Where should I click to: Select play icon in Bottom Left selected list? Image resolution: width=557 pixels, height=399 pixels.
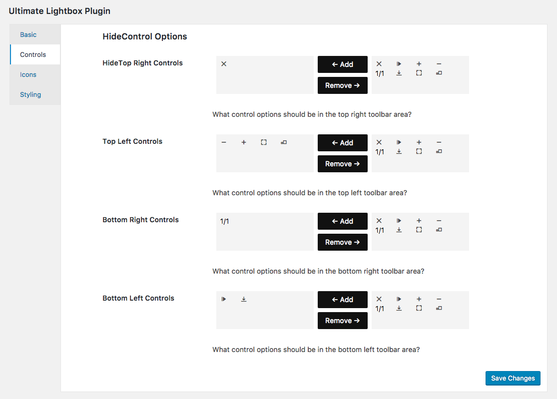pyautogui.click(x=224, y=299)
